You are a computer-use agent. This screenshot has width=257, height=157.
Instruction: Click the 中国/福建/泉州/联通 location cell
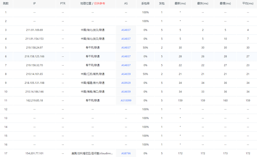[93, 83]
